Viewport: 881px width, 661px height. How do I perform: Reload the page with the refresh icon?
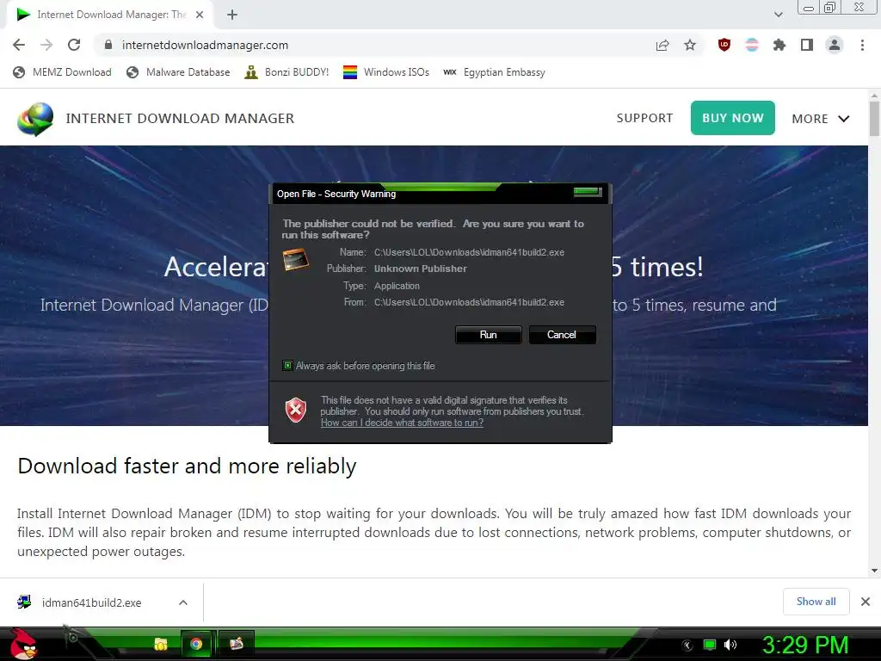pyautogui.click(x=74, y=45)
